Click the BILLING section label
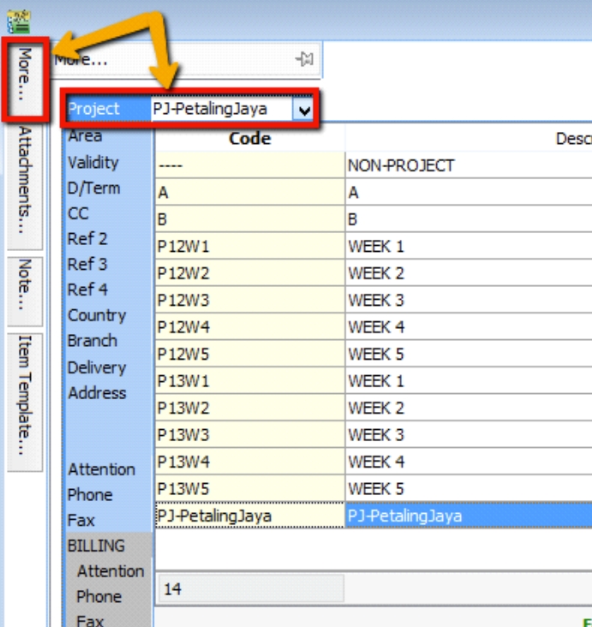This screenshot has height=627, width=592. coord(96,546)
